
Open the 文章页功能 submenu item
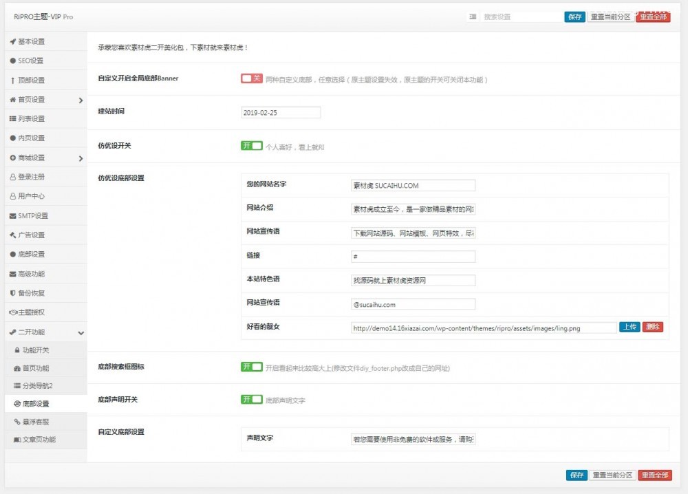click(x=46, y=440)
